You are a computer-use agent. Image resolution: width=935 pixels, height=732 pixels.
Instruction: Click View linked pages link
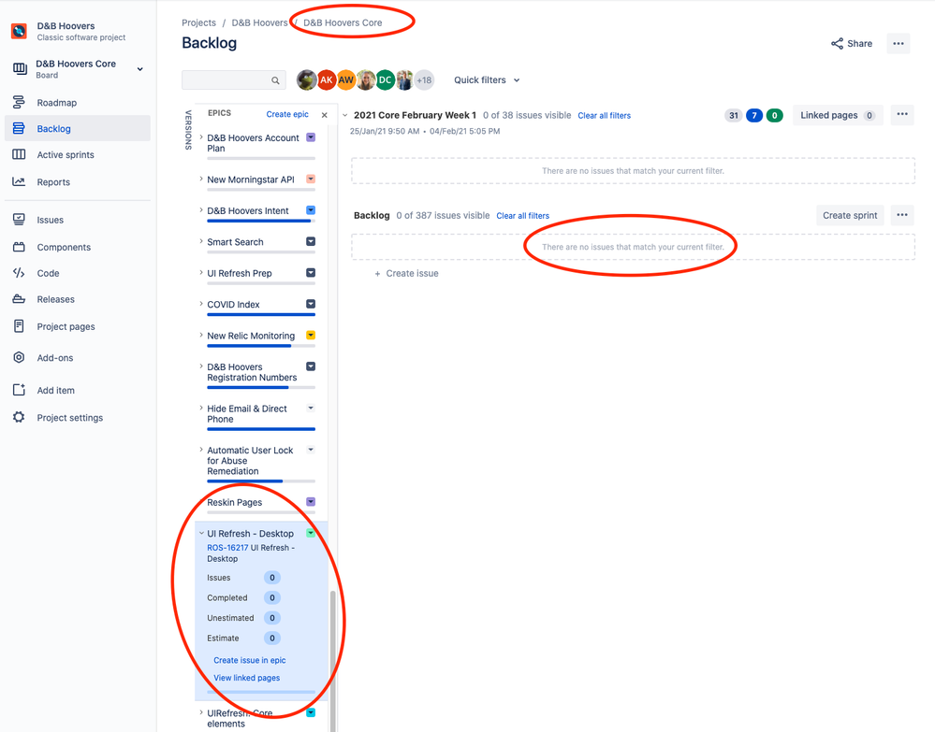click(x=247, y=678)
